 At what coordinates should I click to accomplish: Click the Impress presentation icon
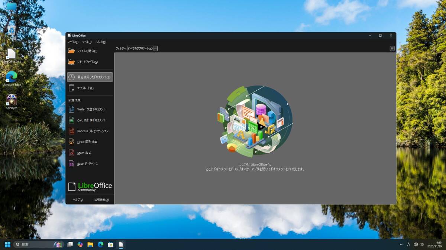(x=72, y=131)
